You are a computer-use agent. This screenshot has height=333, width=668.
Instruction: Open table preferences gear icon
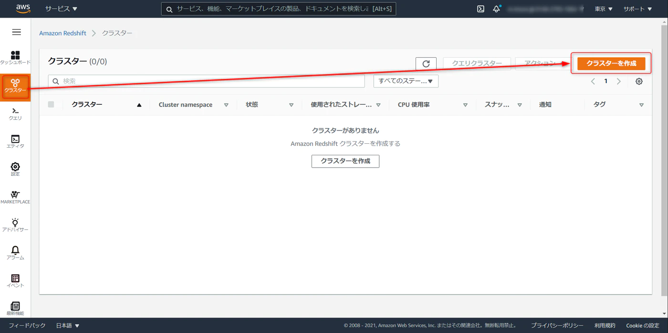coord(639,81)
